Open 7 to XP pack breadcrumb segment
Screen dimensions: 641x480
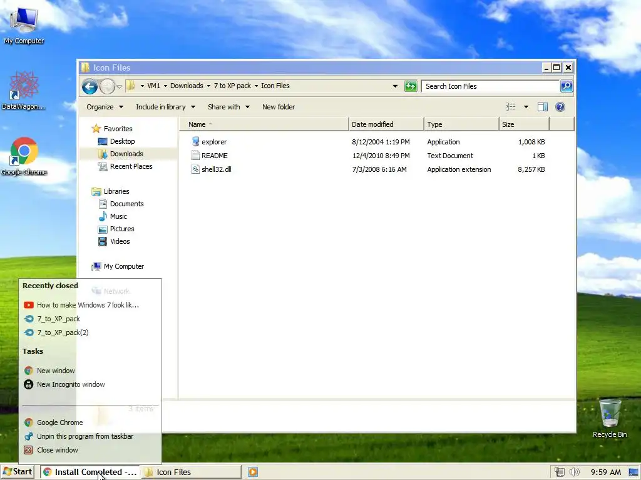pyautogui.click(x=232, y=86)
